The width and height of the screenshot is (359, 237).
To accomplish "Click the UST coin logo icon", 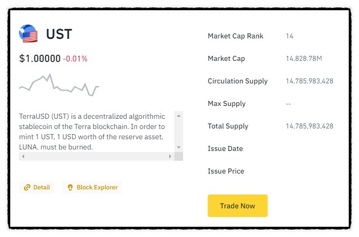I will tap(28, 34).
